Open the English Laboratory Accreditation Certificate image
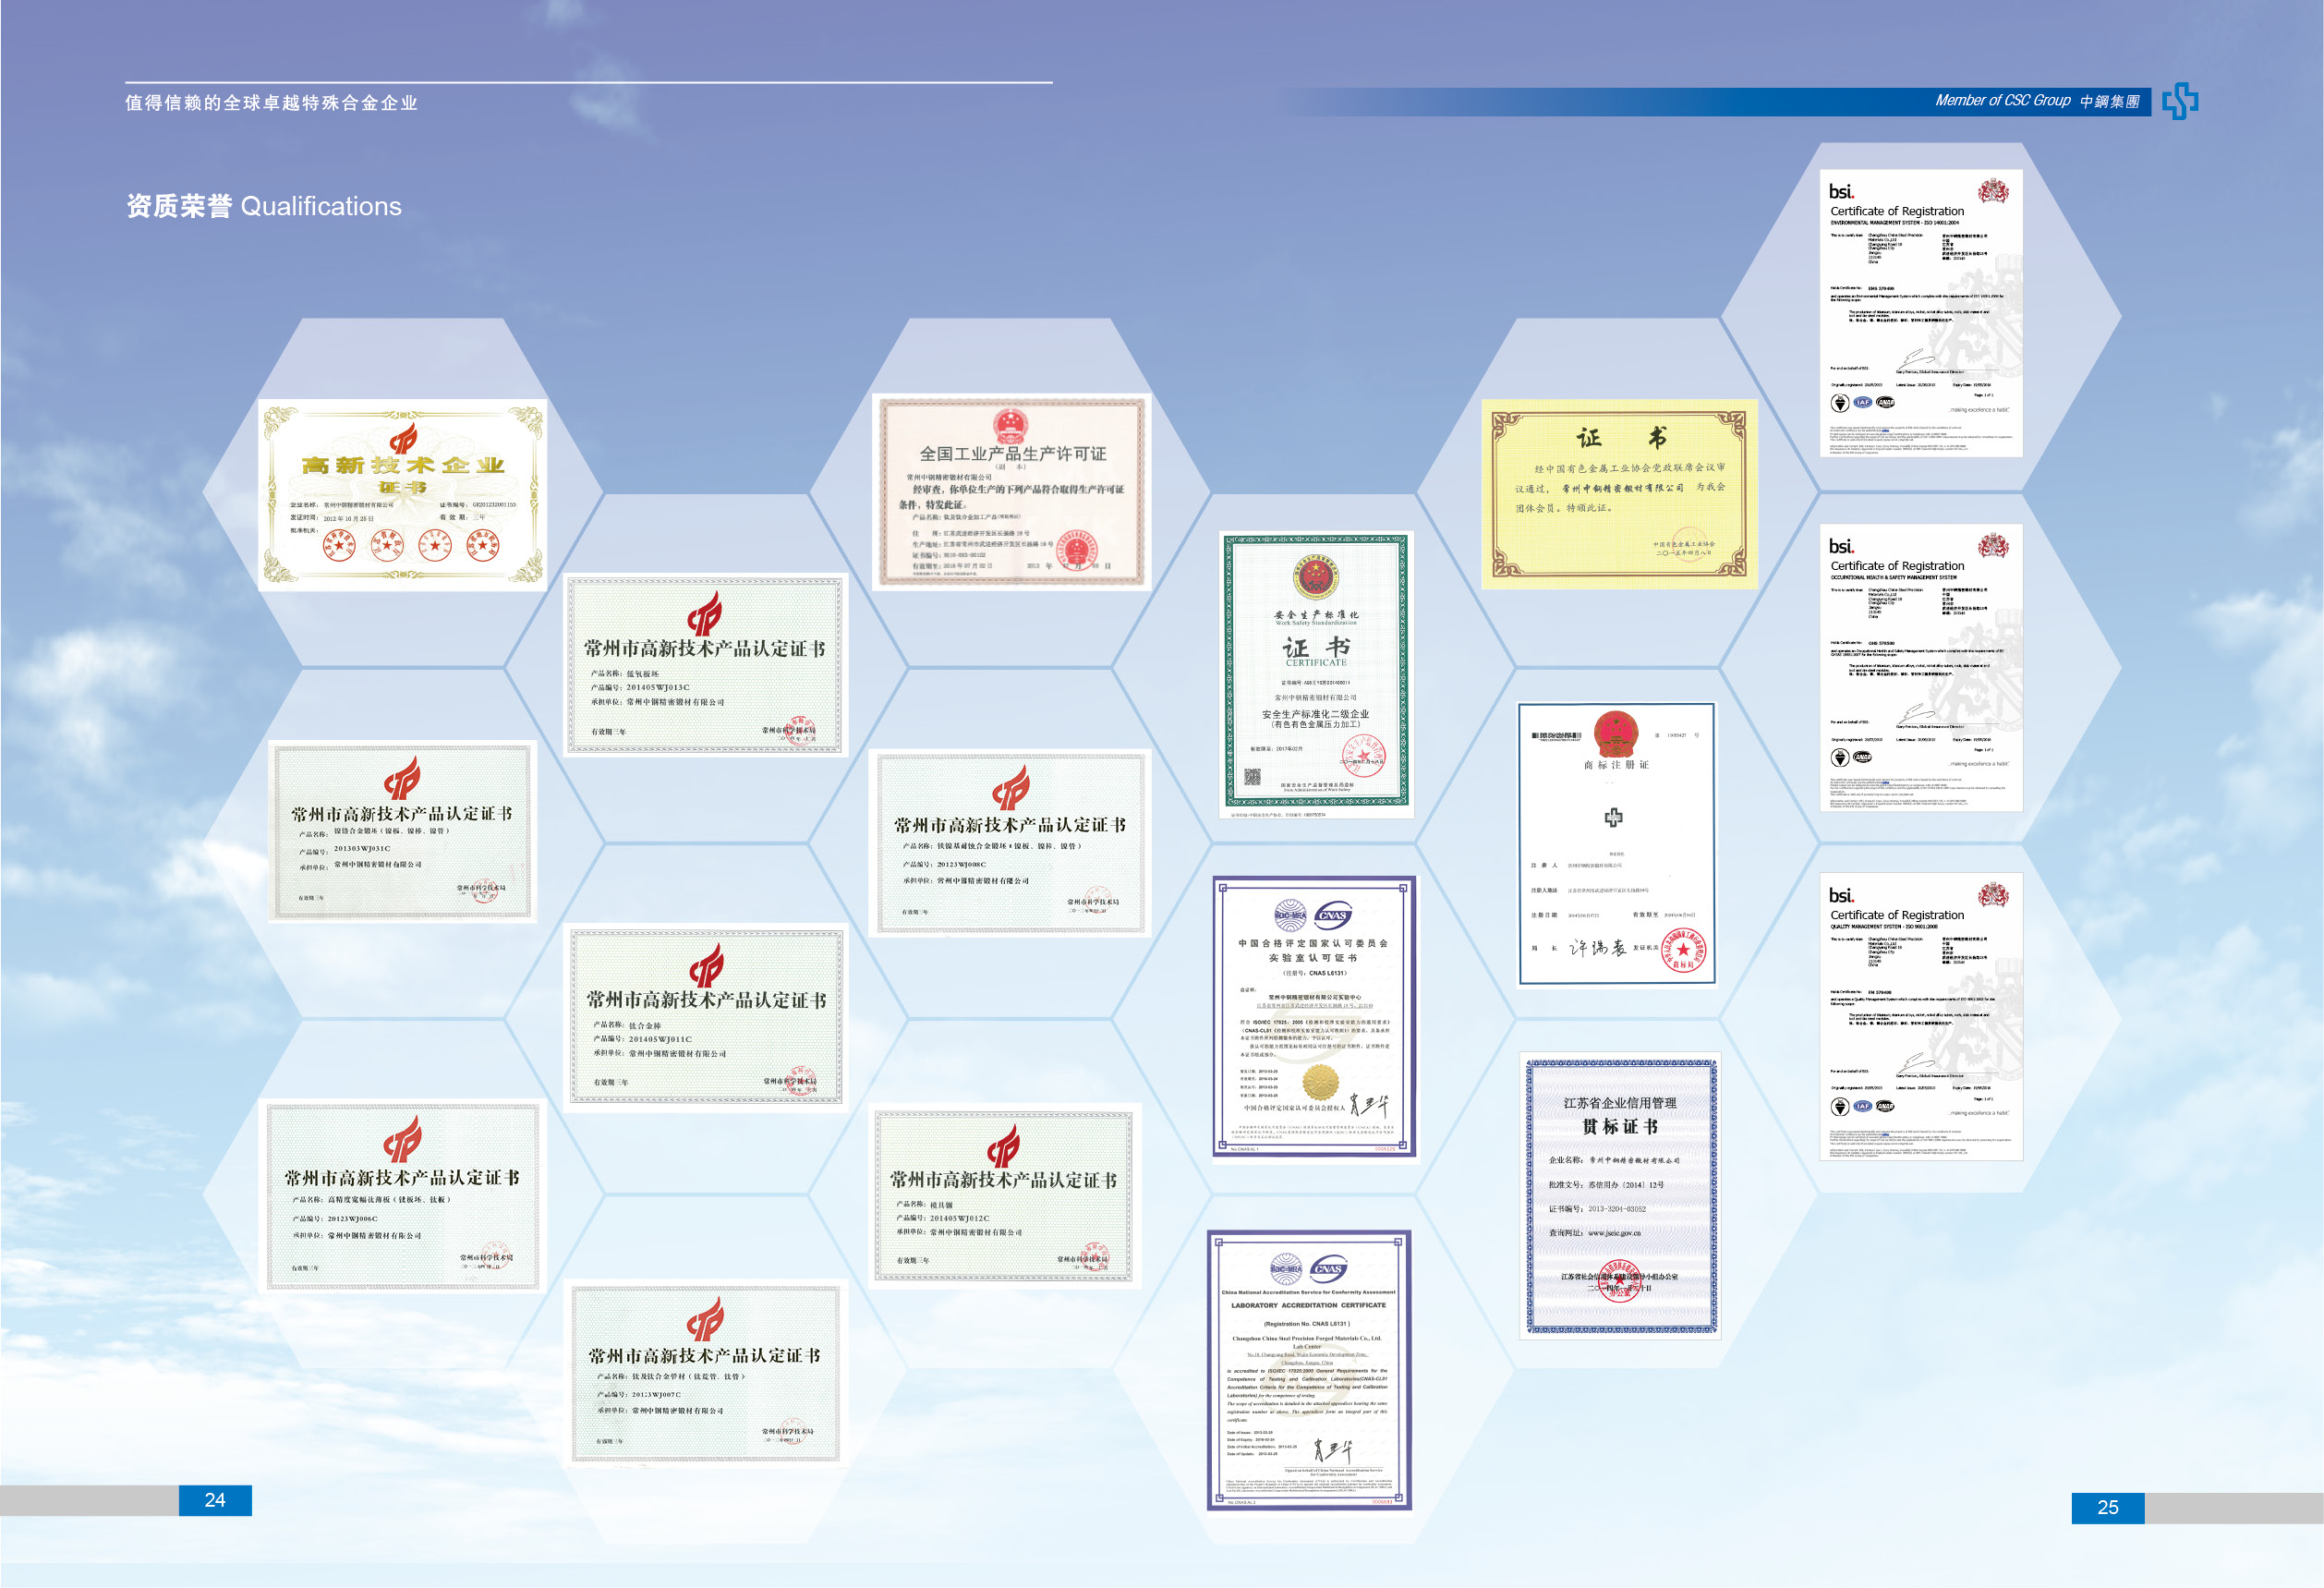The height and width of the screenshot is (1588, 2324). [x=1309, y=1370]
